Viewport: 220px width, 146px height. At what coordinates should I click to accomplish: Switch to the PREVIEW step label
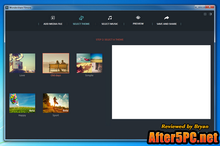(x=138, y=24)
